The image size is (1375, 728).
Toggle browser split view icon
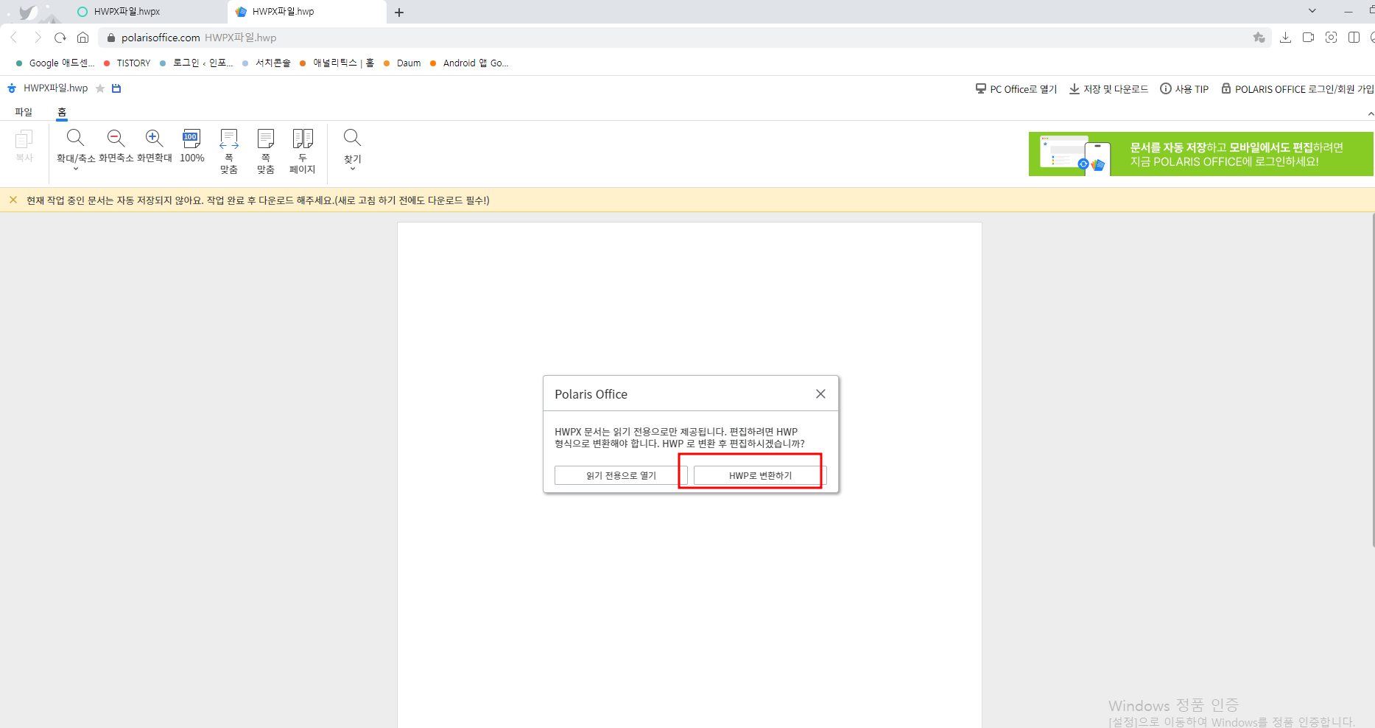(x=1354, y=38)
